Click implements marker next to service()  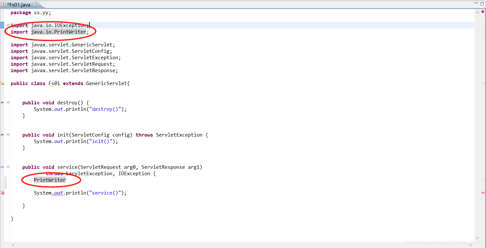coord(2,167)
